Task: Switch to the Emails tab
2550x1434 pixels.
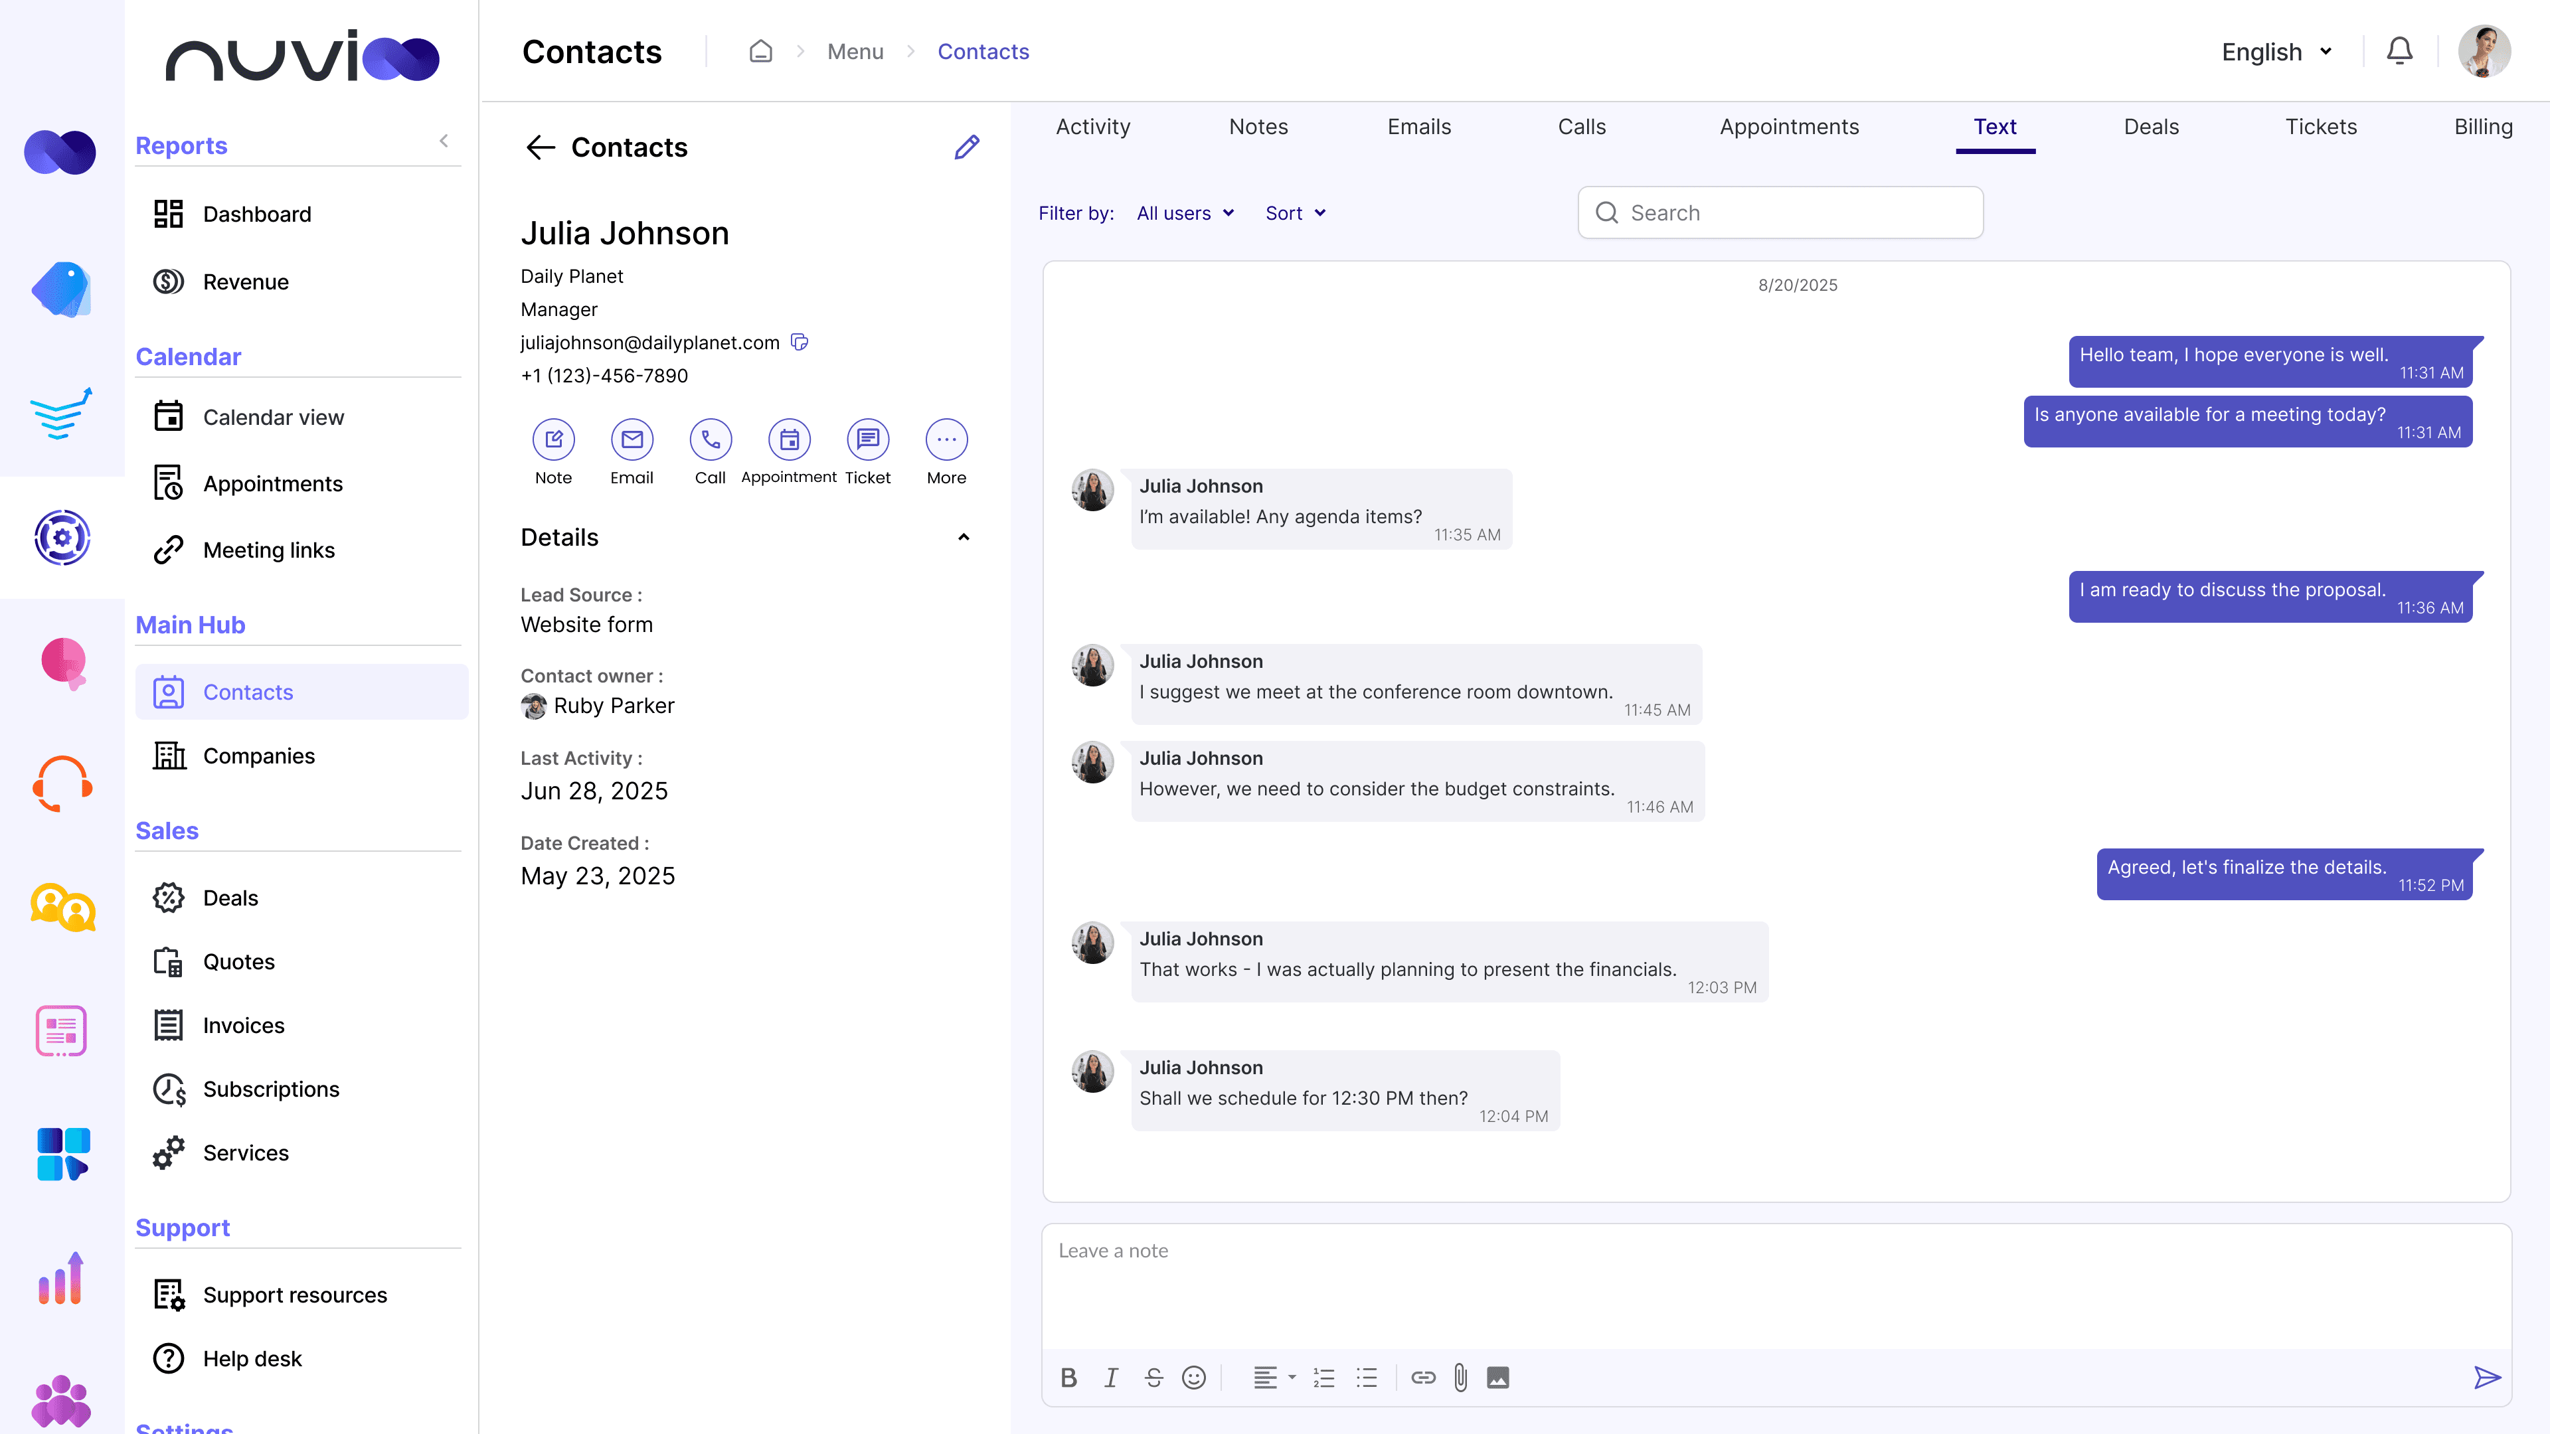Action: click(x=1418, y=127)
